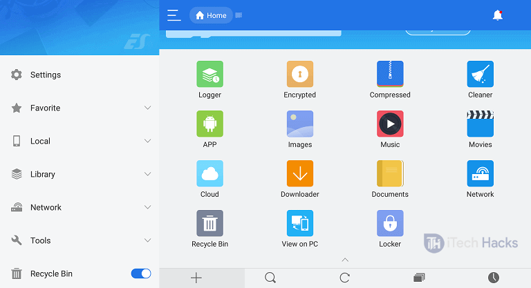The image size is (531, 288).
Task: Click the refresh icon in bottom bar
Action: coord(345,278)
